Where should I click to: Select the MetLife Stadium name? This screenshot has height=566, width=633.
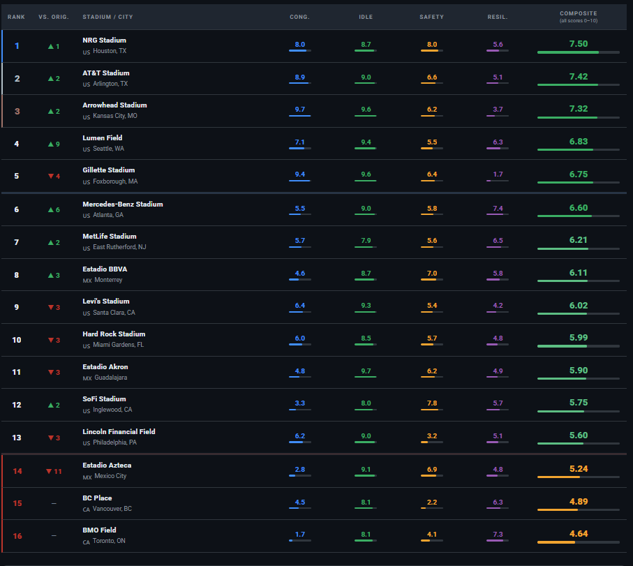coord(110,237)
